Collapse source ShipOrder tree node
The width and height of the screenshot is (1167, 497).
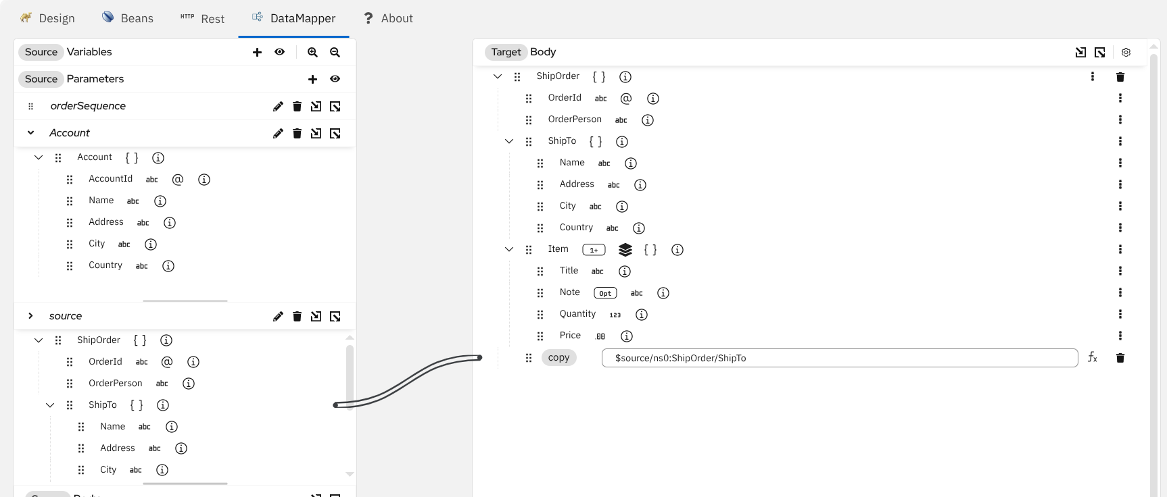(39, 340)
